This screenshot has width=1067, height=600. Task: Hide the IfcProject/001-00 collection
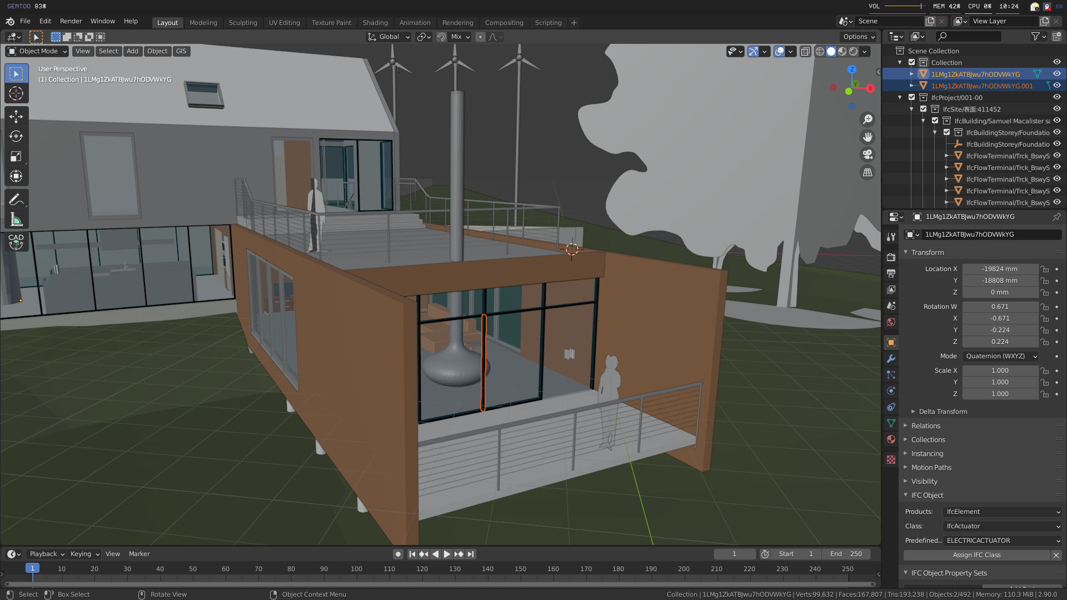tap(1056, 97)
